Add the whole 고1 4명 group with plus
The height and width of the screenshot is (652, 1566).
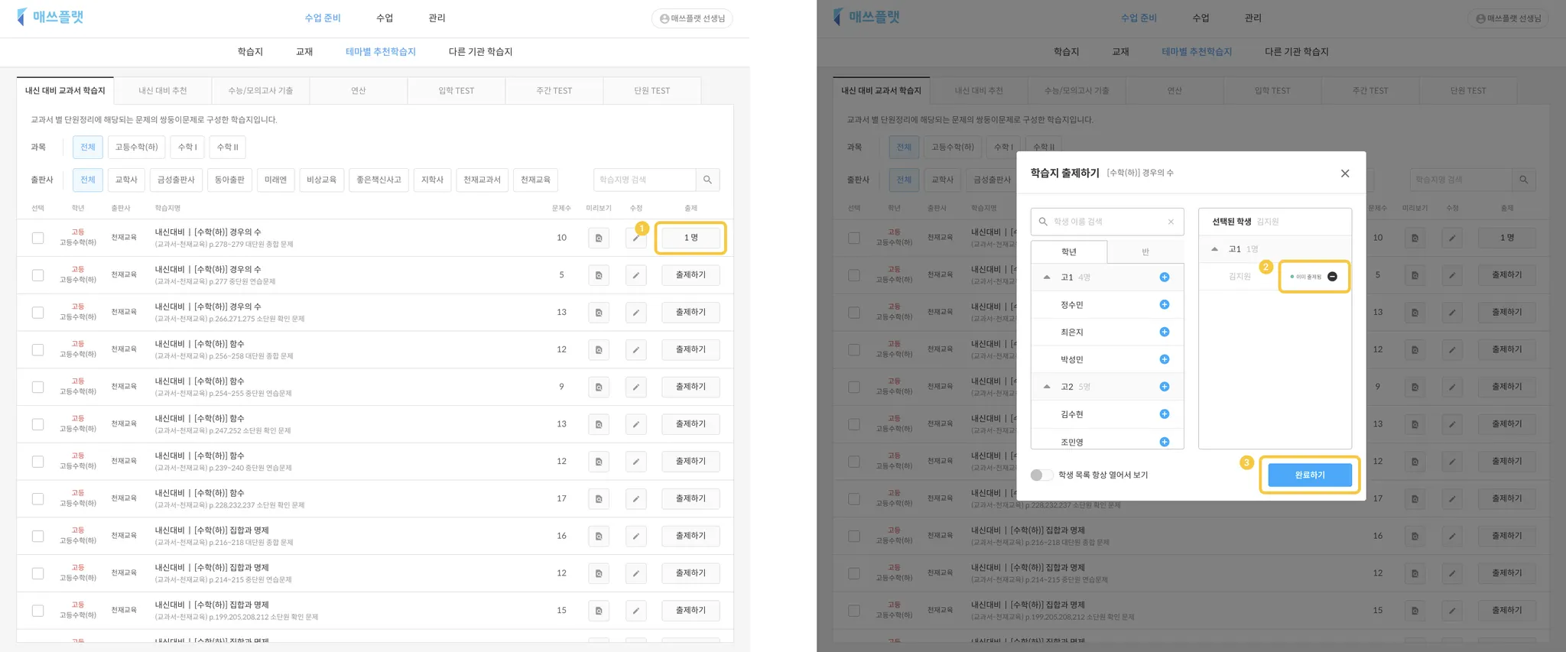point(1164,277)
